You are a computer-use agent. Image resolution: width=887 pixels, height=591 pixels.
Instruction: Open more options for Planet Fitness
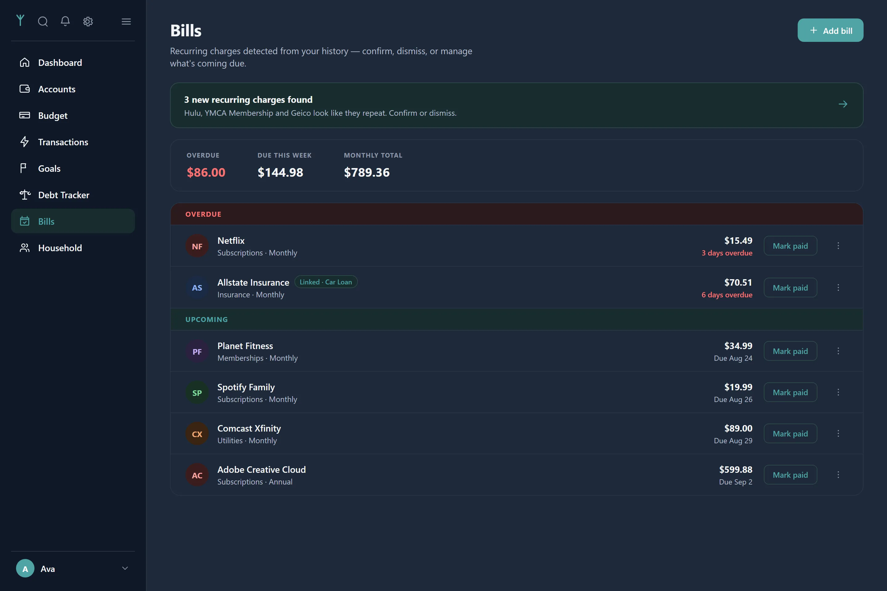(838, 351)
